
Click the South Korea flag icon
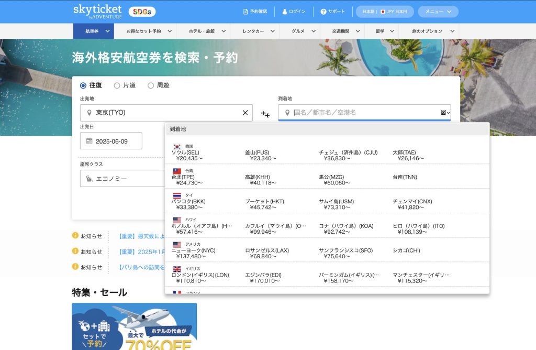tap(177, 147)
